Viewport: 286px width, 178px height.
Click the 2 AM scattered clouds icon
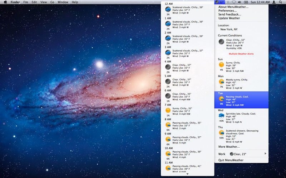point(168,38)
